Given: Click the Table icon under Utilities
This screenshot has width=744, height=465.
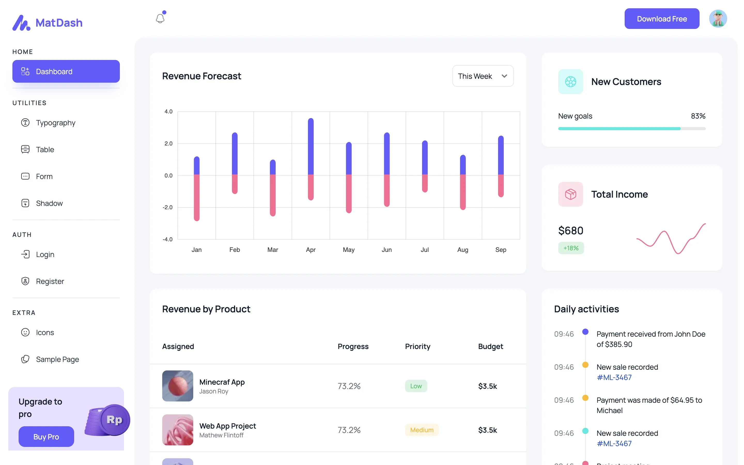Looking at the screenshot, I should pyautogui.click(x=26, y=150).
